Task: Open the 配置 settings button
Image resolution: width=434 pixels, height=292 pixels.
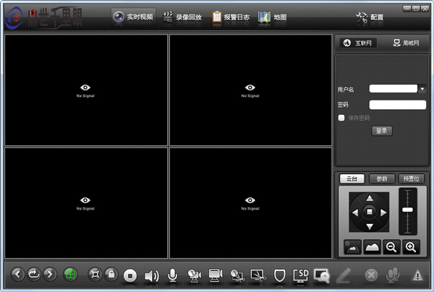Action: (x=370, y=17)
